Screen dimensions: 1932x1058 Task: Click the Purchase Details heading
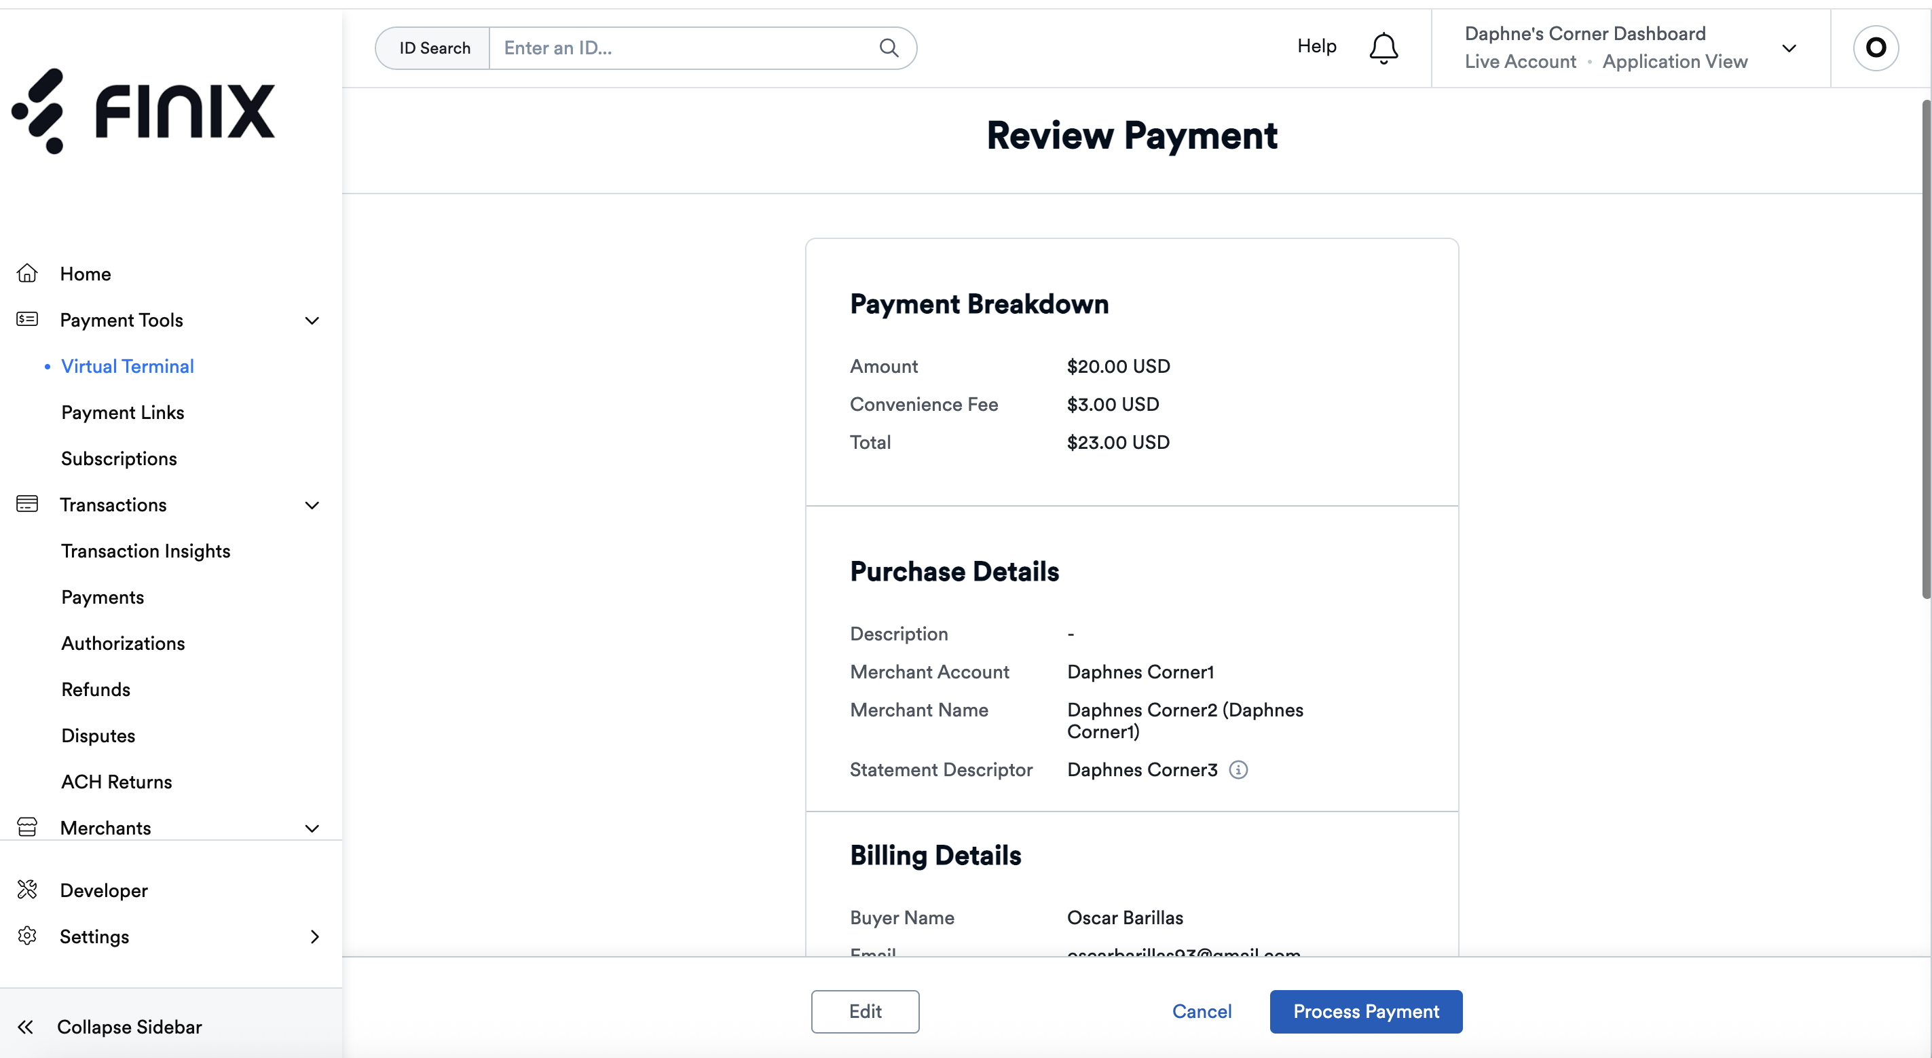(954, 571)
